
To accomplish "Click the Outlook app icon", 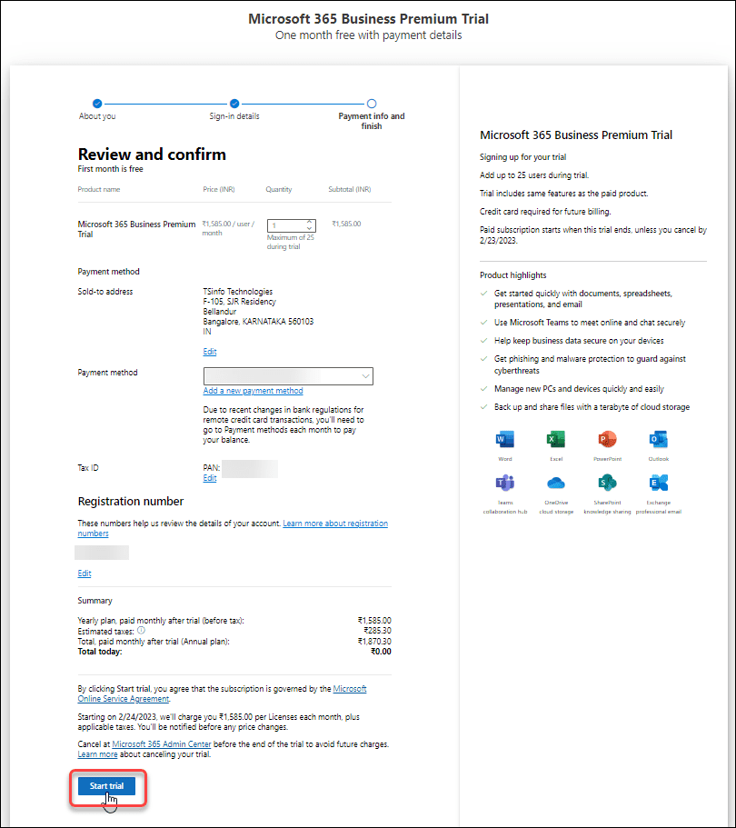I will coord(659,439).
